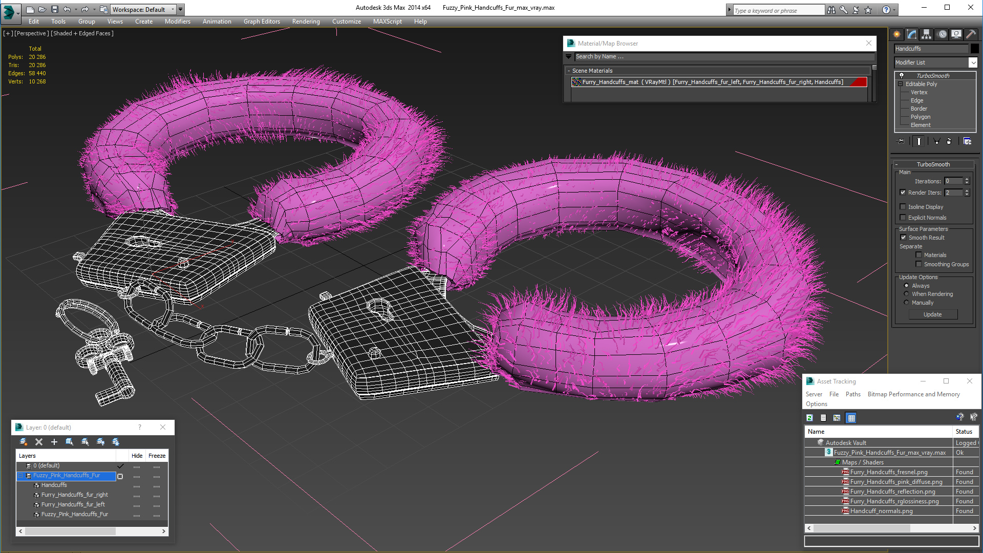Click the Freeze column header in Layer dialog
983x553 pixels.
click(x=157, y=456)
